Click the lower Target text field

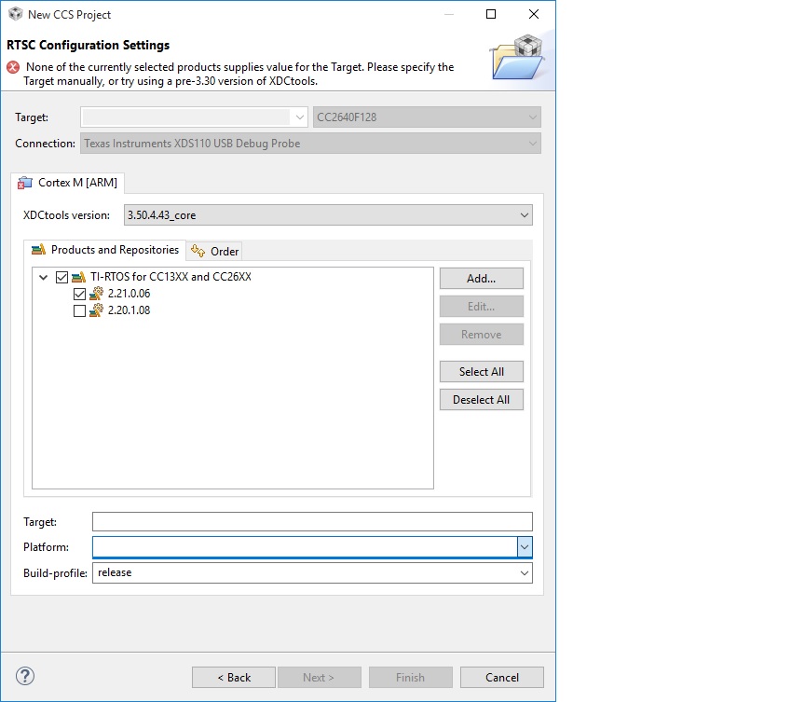[312, 522]
